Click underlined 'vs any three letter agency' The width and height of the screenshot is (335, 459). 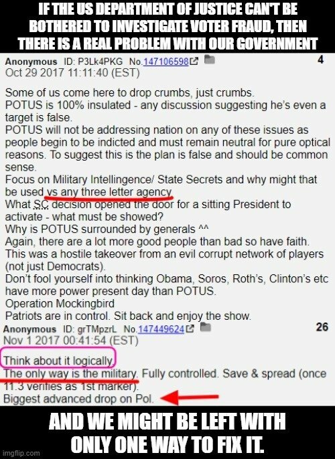click(109, 192)
